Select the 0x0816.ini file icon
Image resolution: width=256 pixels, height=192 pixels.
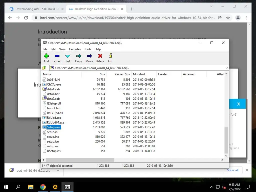point(44,80)
